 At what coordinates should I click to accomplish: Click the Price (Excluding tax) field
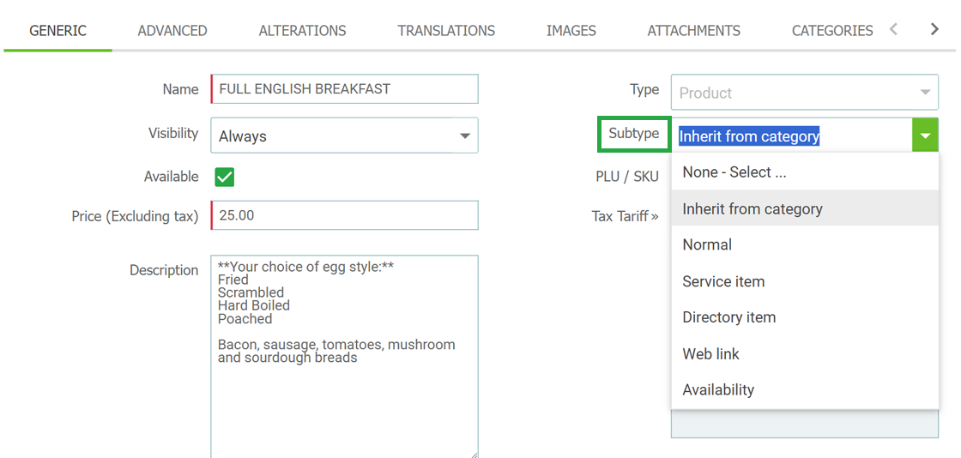point(344,215)
